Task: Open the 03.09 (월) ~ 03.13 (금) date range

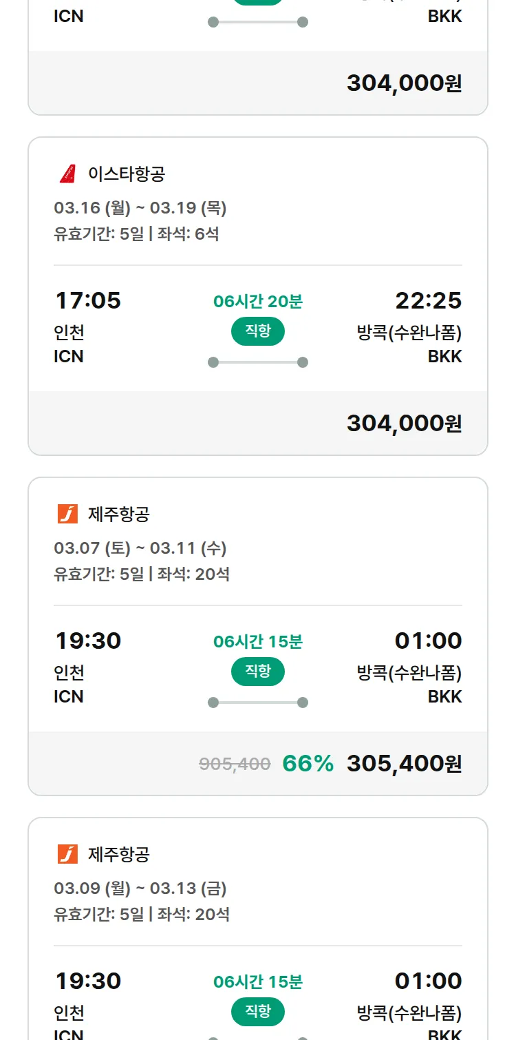Action: [x=140, y=888]
